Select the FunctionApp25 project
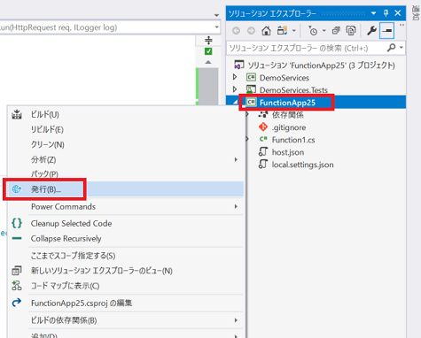 (x=287, y=103)
